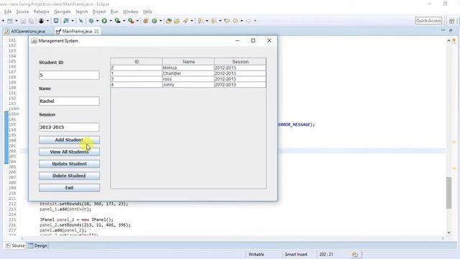Click the New Java Package icon
Screen dimensions: 460x259
(146, 21)
